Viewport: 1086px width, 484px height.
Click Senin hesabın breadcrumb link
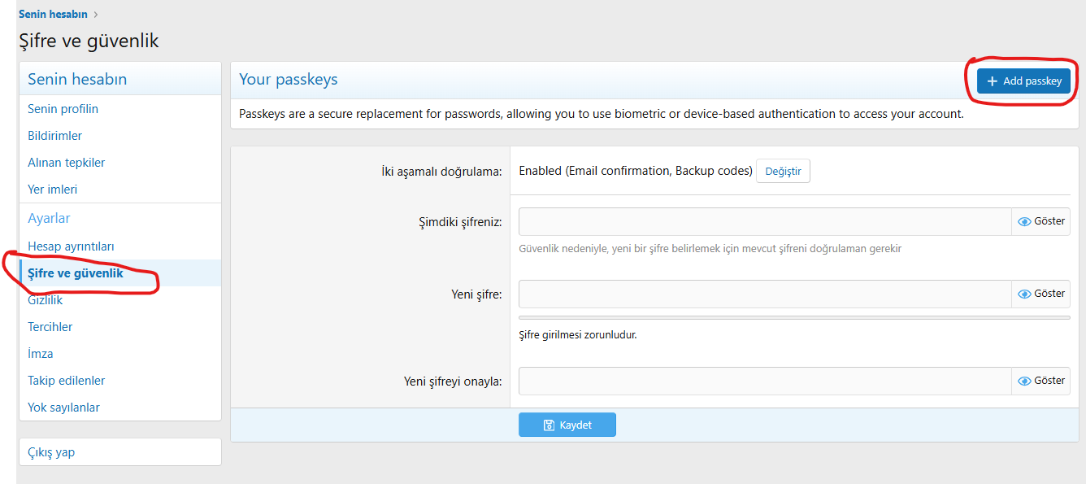click(53, 14)
